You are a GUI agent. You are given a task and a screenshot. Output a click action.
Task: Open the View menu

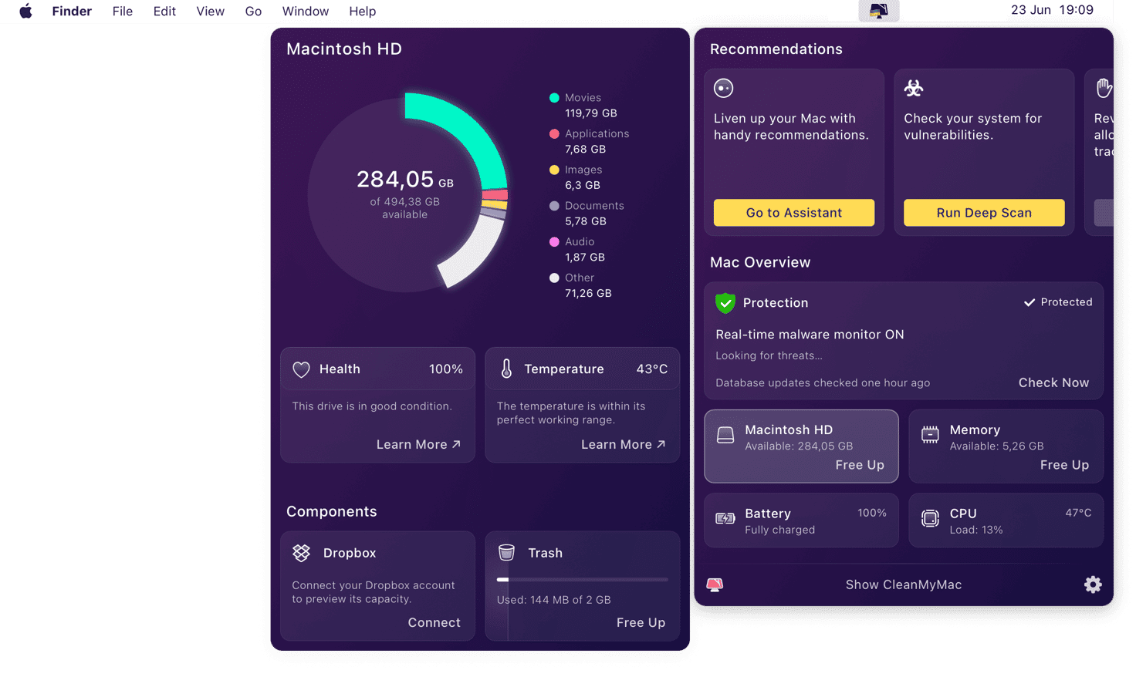pyautogui.click(x=210, y=11)
